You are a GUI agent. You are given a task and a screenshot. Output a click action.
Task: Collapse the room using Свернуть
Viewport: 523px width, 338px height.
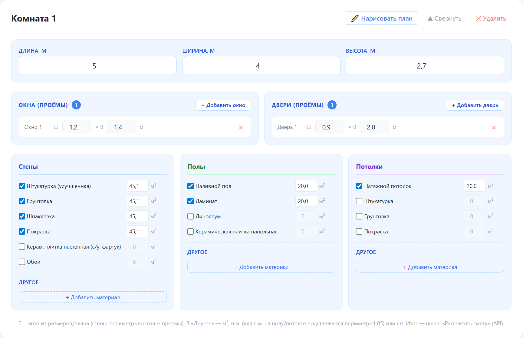click(444, 18)
